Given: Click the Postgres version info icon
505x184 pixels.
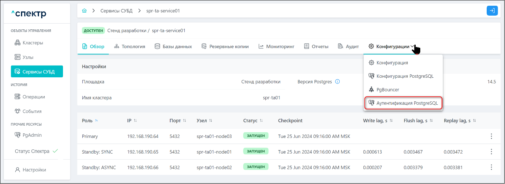Looking at the screenshot, I should (337, 82).
